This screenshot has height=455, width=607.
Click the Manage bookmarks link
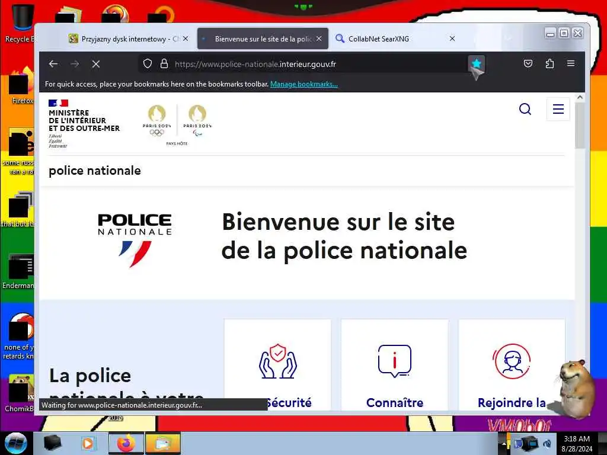click(304, 84)
